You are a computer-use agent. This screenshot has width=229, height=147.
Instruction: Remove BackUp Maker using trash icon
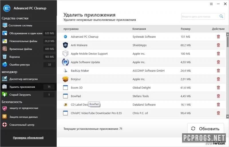[x=218, y=71]
